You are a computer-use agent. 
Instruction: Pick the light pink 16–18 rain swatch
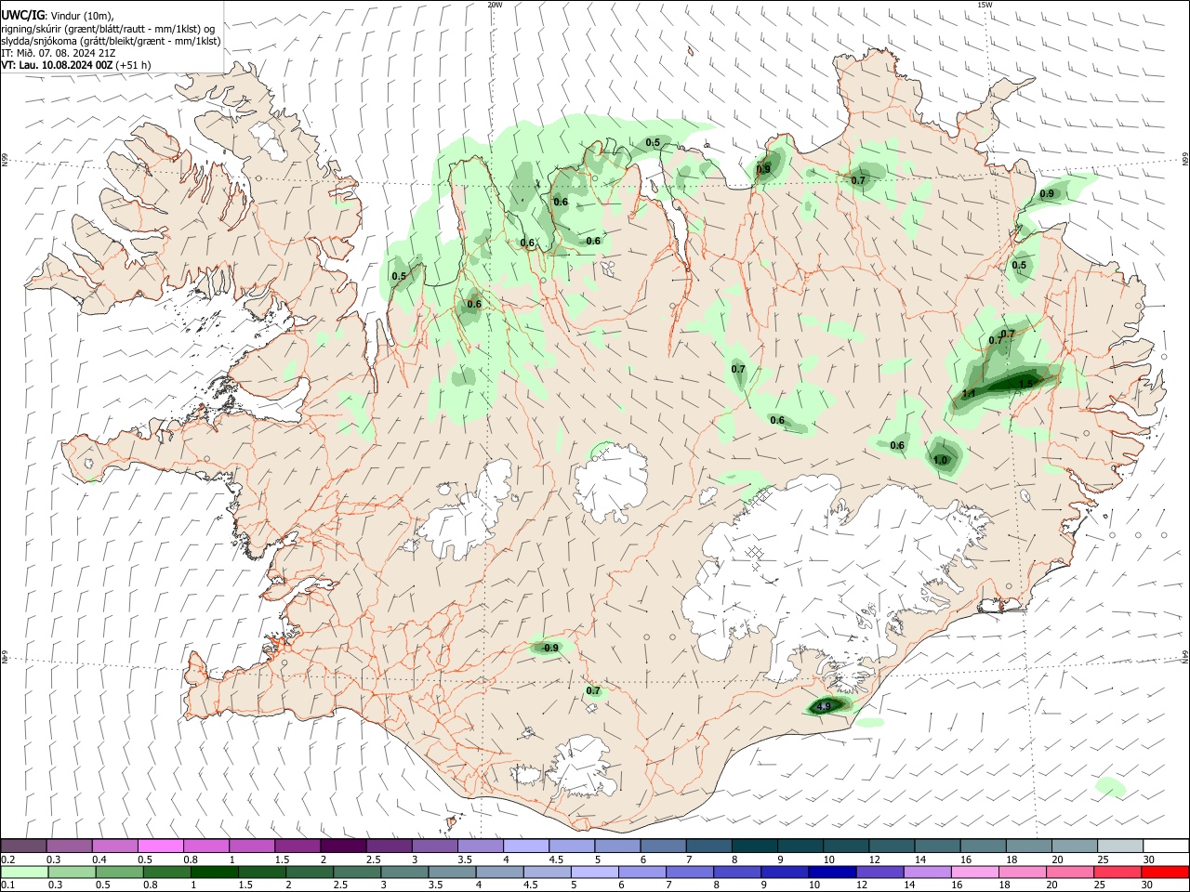(975, 872)
